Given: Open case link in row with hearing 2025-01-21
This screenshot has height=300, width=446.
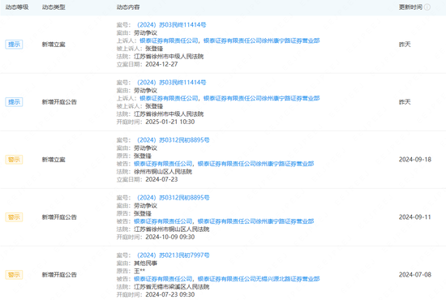Looking at the screenshot, I should click(x=172, y=83).
